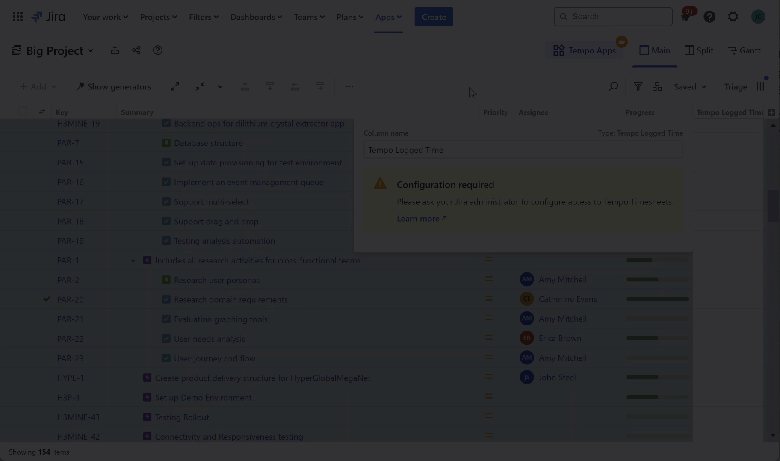Screen dimensions: 780x461
Task: Switch to the Gantt view tab
Action: point(744,50)
